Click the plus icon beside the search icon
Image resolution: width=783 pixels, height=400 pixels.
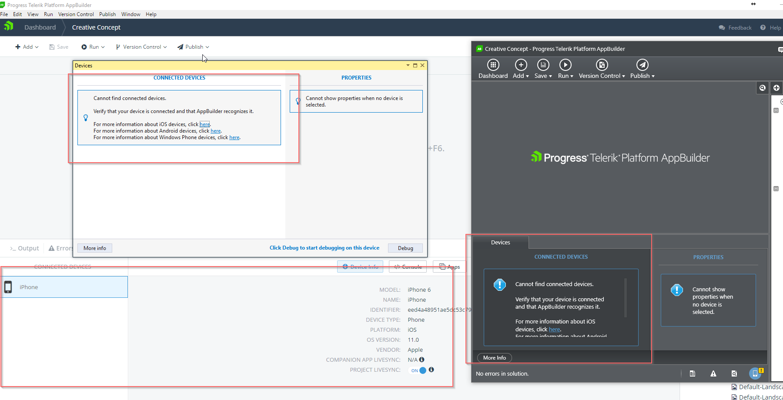coord(776,88)
